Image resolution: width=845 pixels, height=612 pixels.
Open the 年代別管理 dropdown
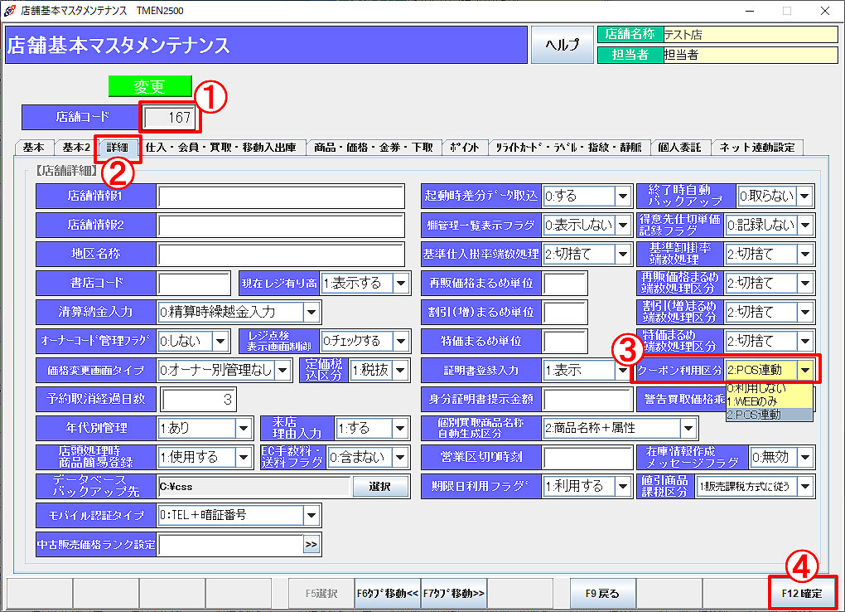coord(244,428)
